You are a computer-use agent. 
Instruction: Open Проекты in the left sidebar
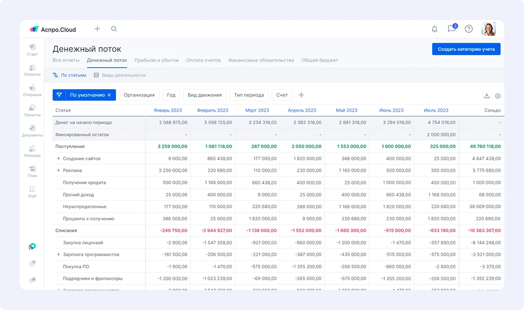(x=32, y=110)
